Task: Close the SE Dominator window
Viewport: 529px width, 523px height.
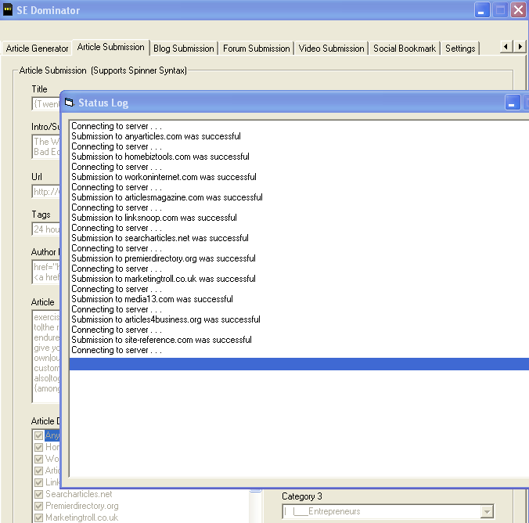Action: [518, 10]
